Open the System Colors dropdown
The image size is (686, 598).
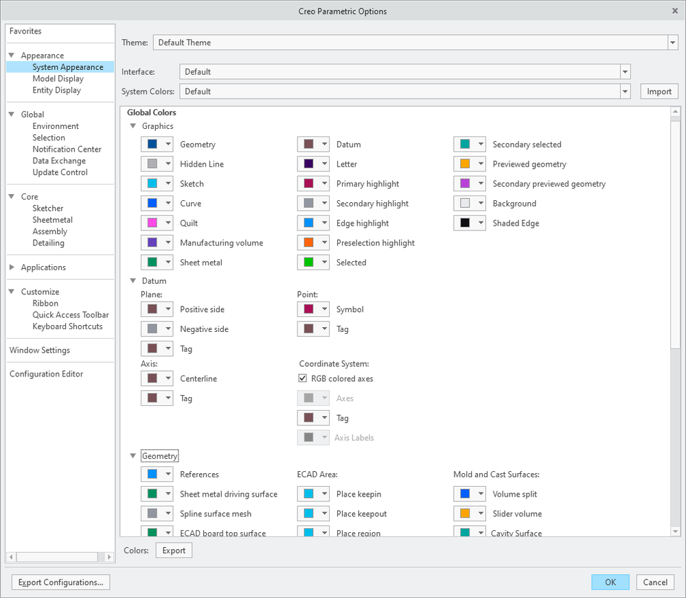[x=624, y=91]
